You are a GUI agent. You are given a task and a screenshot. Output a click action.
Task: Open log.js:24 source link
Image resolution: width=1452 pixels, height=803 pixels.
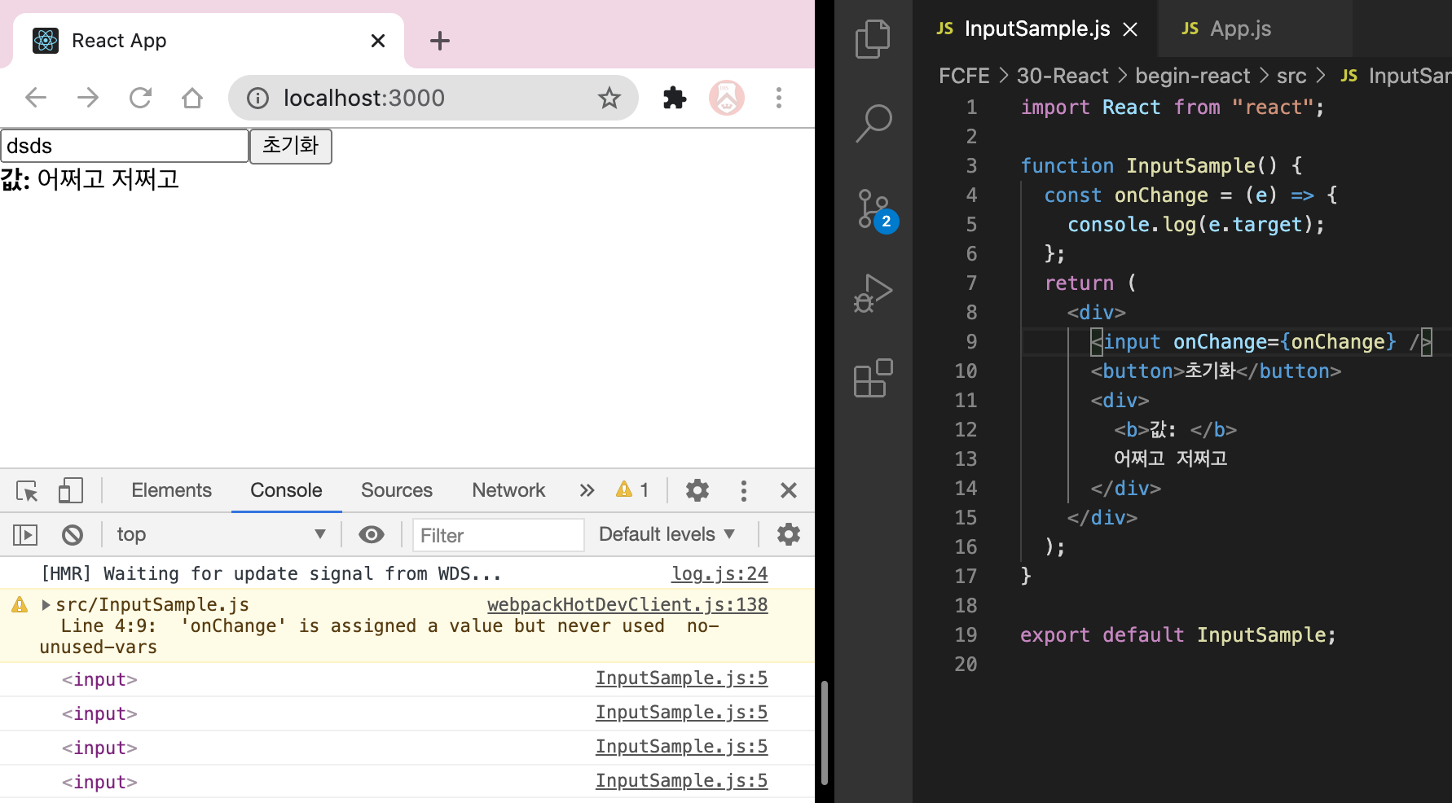pyautogui.click(x=719, y=573)
